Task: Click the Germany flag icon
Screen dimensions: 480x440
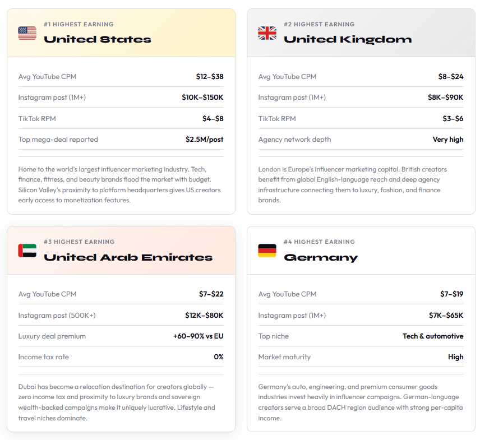Action: click(x=267, y=251)
